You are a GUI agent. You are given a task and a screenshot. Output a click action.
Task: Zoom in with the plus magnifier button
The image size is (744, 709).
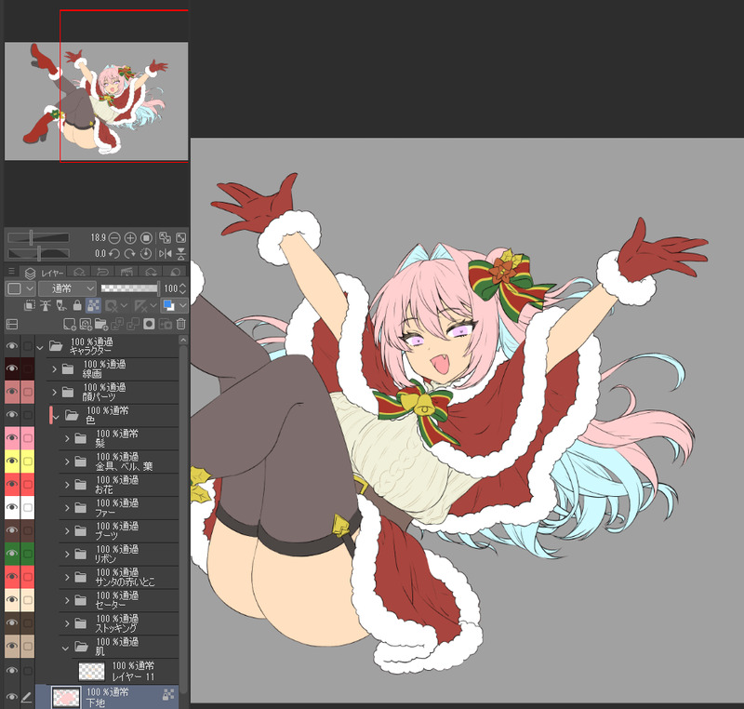pos(130,238)
